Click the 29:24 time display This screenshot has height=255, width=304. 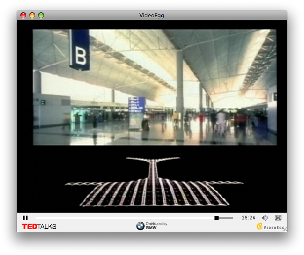click(x=249, y=218)
